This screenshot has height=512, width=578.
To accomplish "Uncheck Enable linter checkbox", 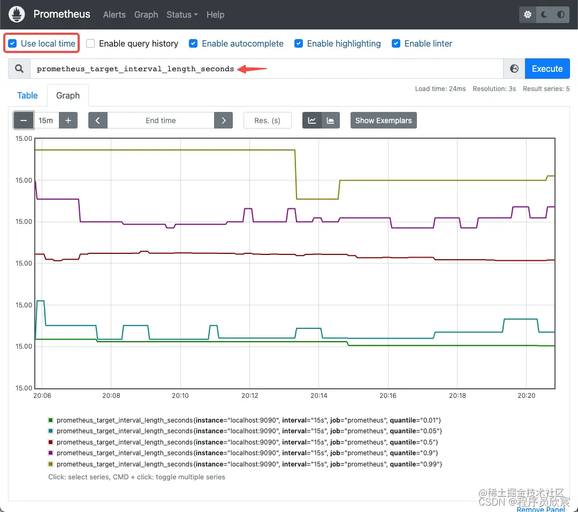I will [396, 43].
